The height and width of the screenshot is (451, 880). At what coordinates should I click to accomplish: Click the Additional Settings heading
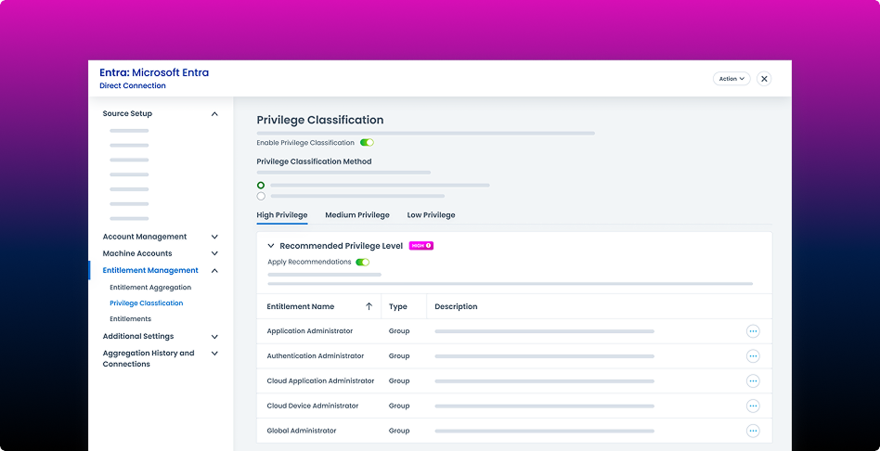pyautogui.click(x=138, y=337)
